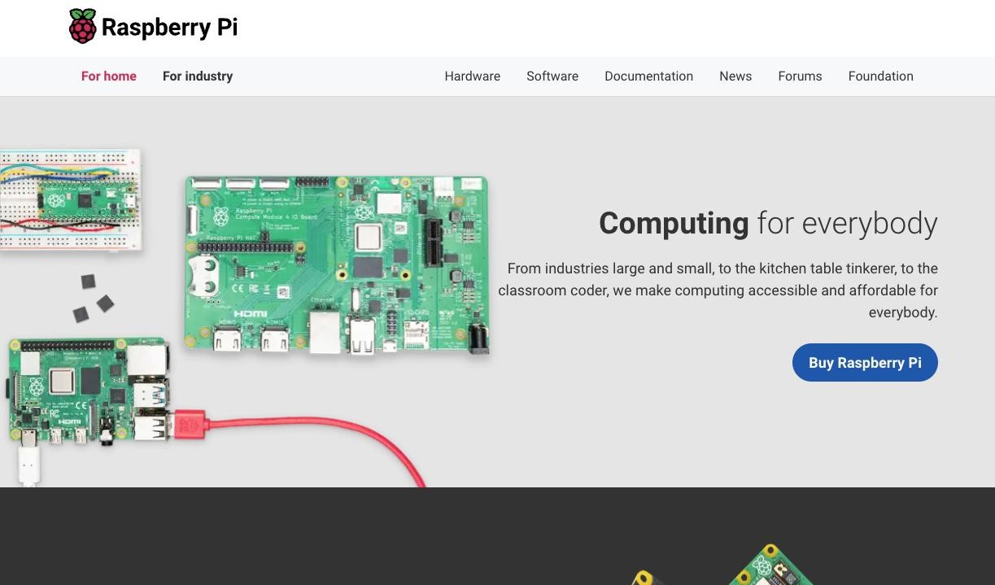Viewport: 995px width, 585px height.
Task: Click the red cable plug connector
Action: pos(190,426)
